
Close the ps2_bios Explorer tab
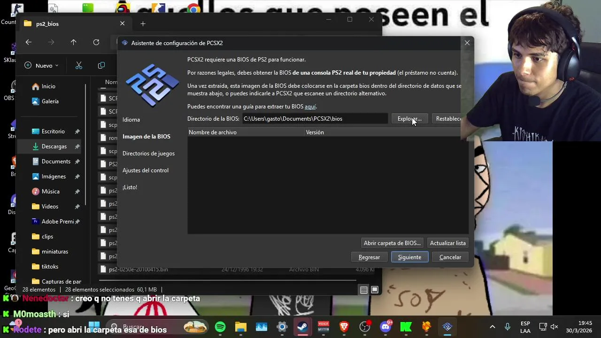(123, 23)
